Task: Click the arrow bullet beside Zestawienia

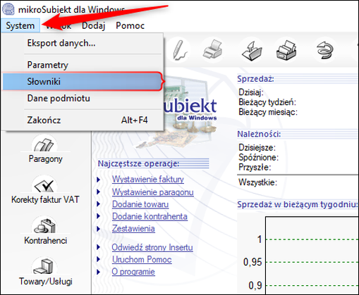Action: tap(99, 229)
